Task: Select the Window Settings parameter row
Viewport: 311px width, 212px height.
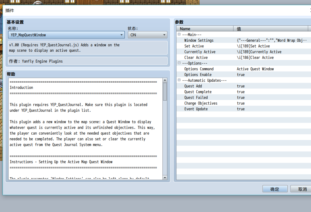Action: coord(244,40)
